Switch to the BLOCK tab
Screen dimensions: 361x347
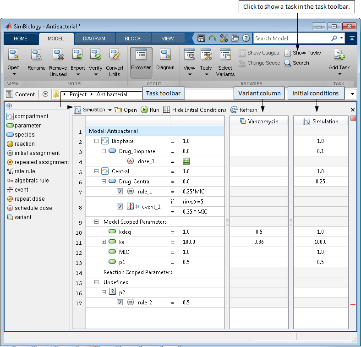tap(132, 39)
